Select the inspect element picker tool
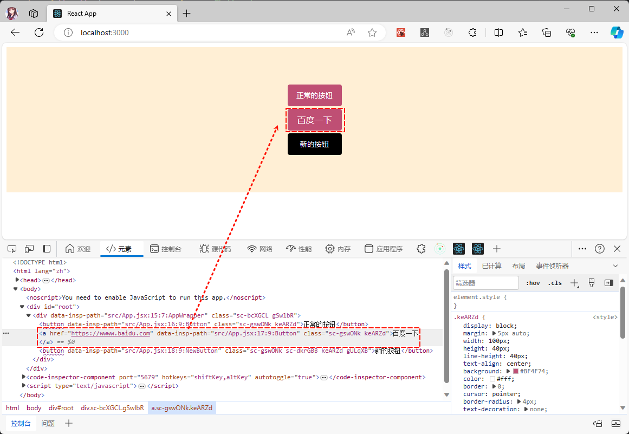 [x=11, y=249]
